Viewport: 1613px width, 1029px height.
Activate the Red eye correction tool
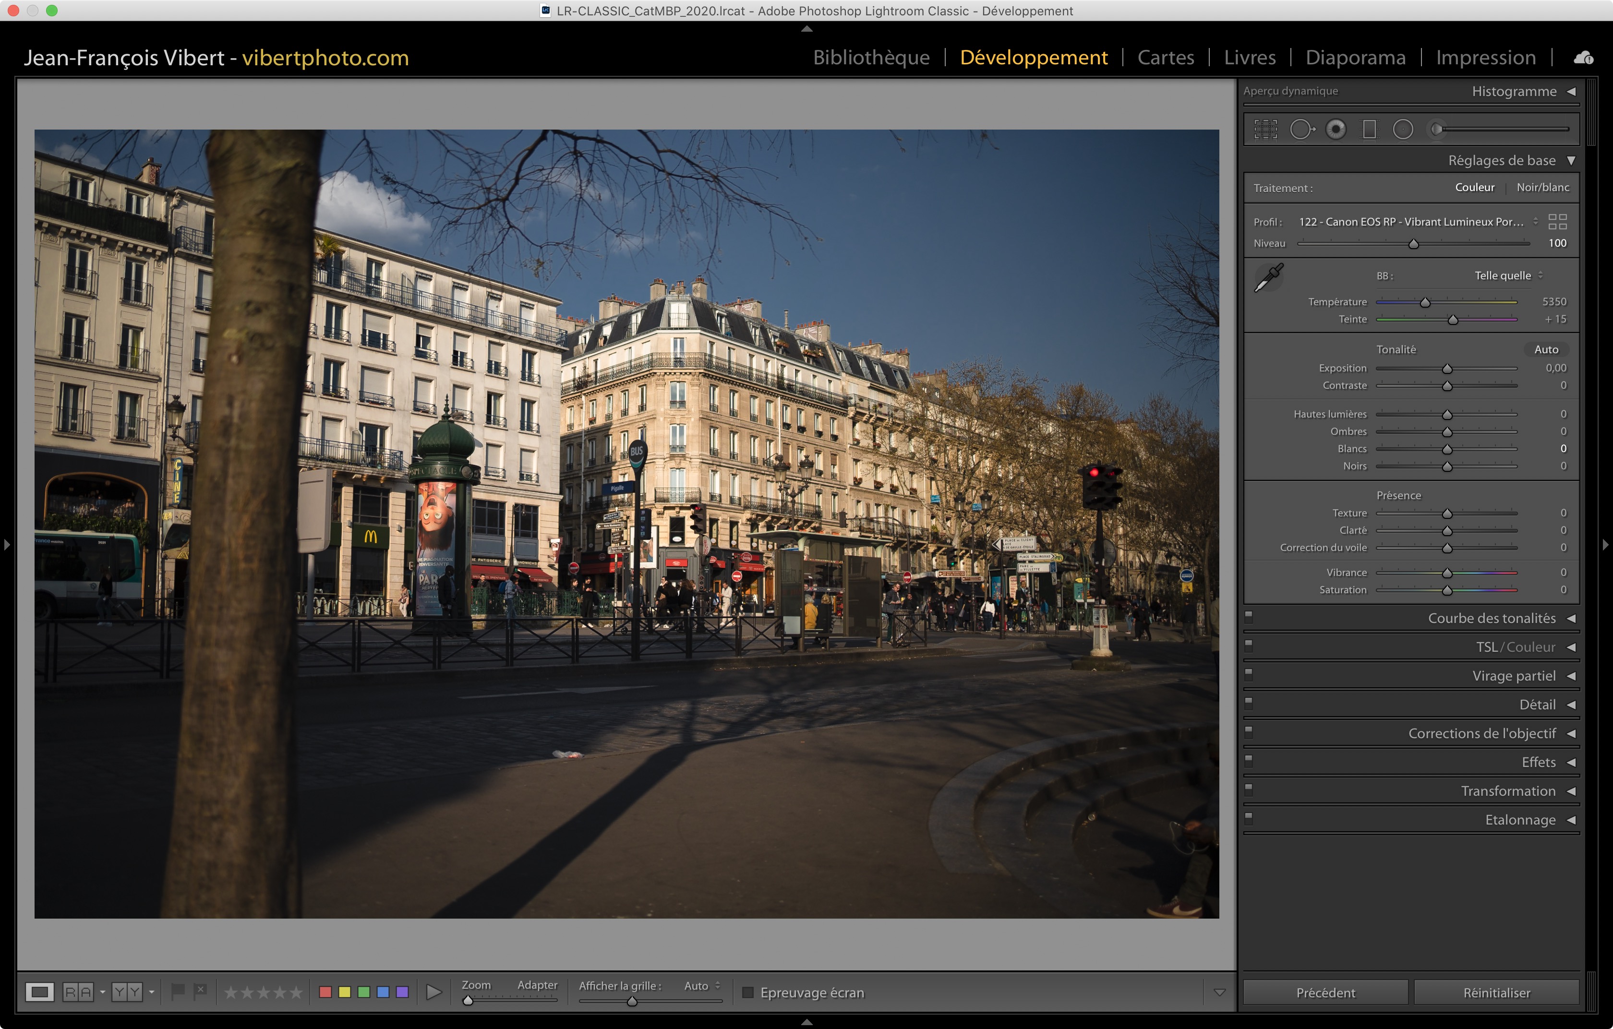[x=1336, y=129]
